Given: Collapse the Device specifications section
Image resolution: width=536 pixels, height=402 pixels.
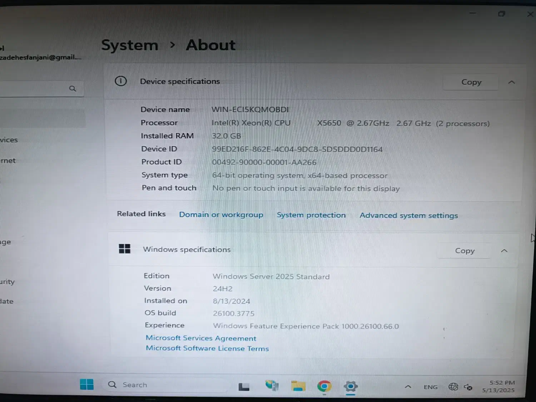Looking at the screenshot, I should coord(511,82).
